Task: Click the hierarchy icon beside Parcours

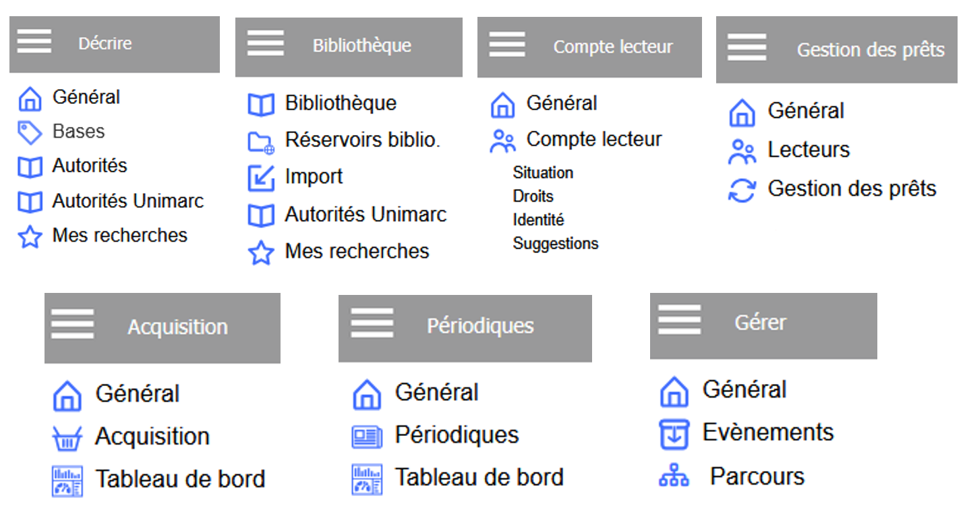Action: click(x=673, y=478)
